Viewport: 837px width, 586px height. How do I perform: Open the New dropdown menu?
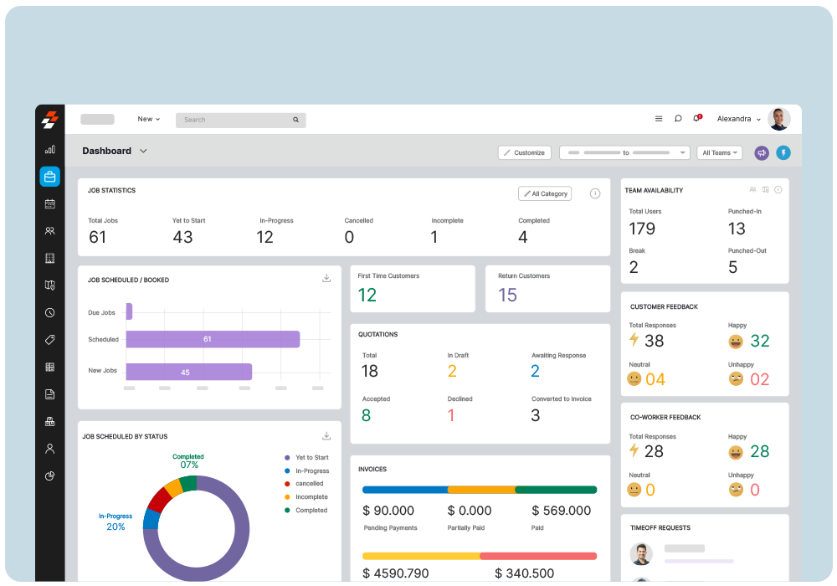point(148,119)
